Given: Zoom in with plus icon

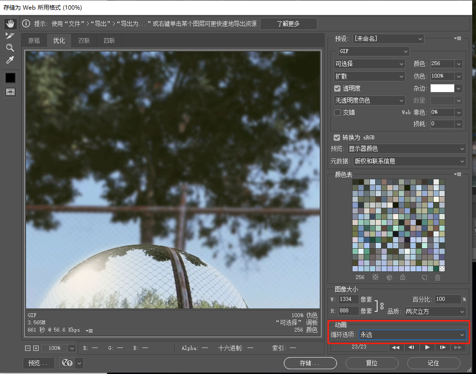Looking at the screenshot, I should tap(36, 348).
